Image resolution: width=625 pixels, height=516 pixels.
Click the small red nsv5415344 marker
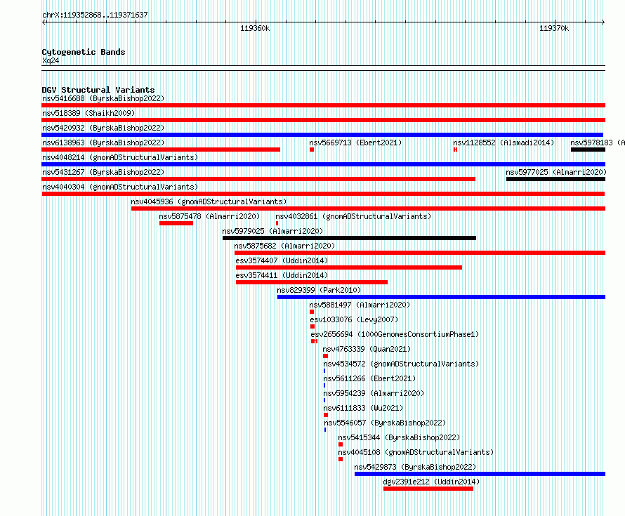click(341, 444)
